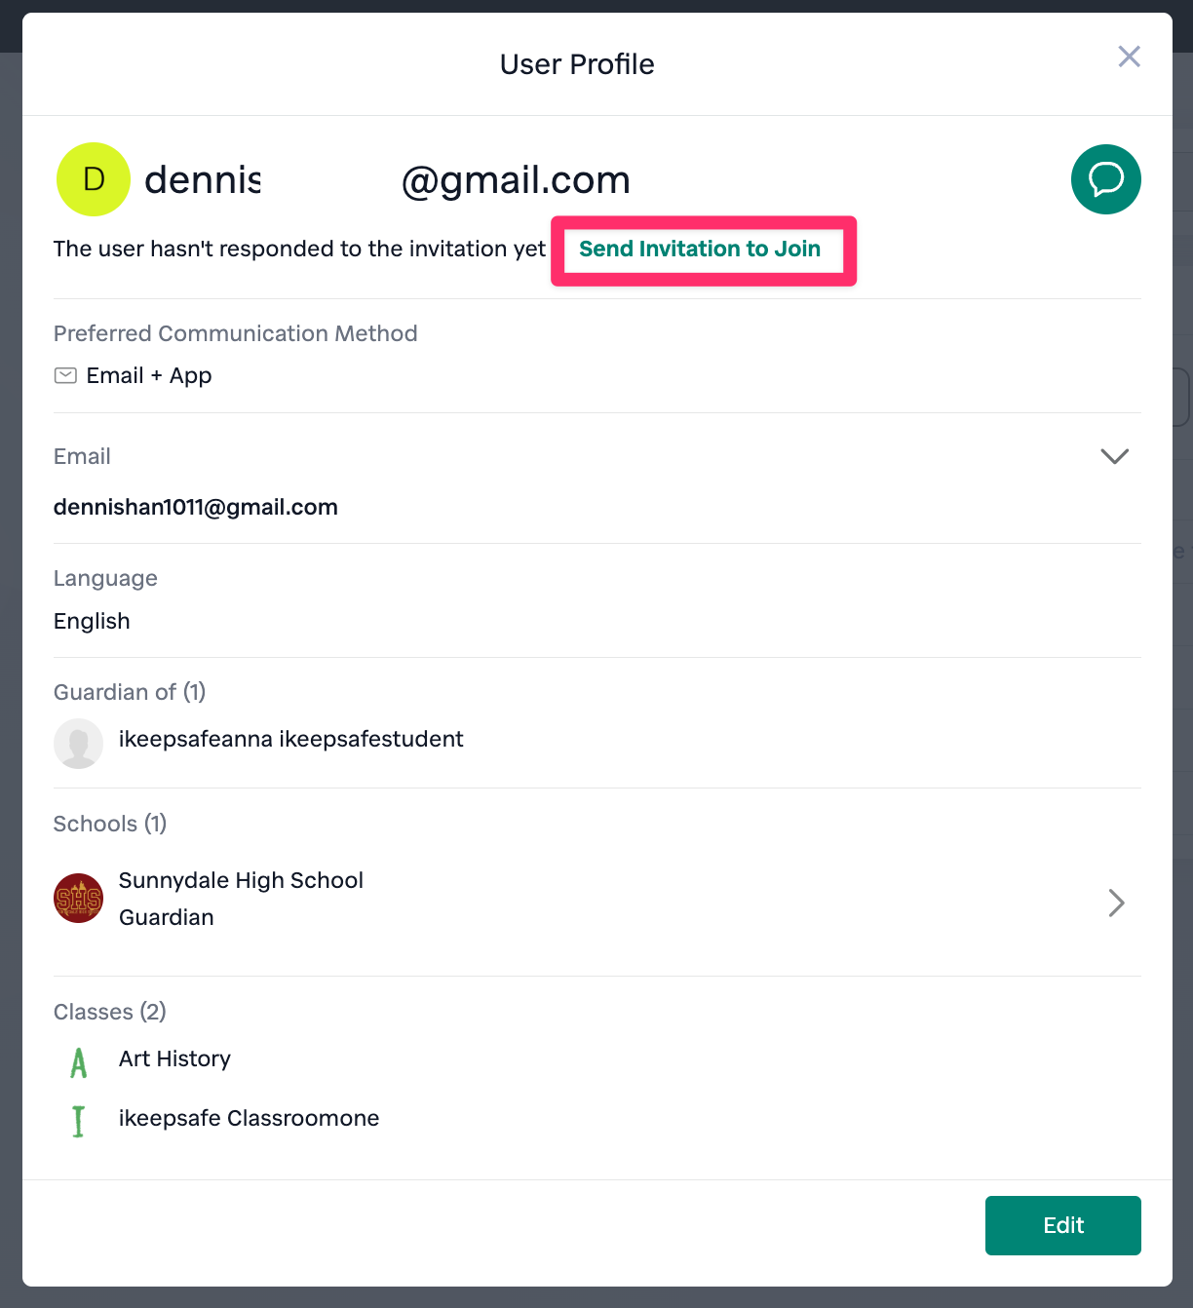This screenshot has width=1193, height=1308.
Task: Open Sunnydale High School details arrow
Action: [x=1116, y=903]
